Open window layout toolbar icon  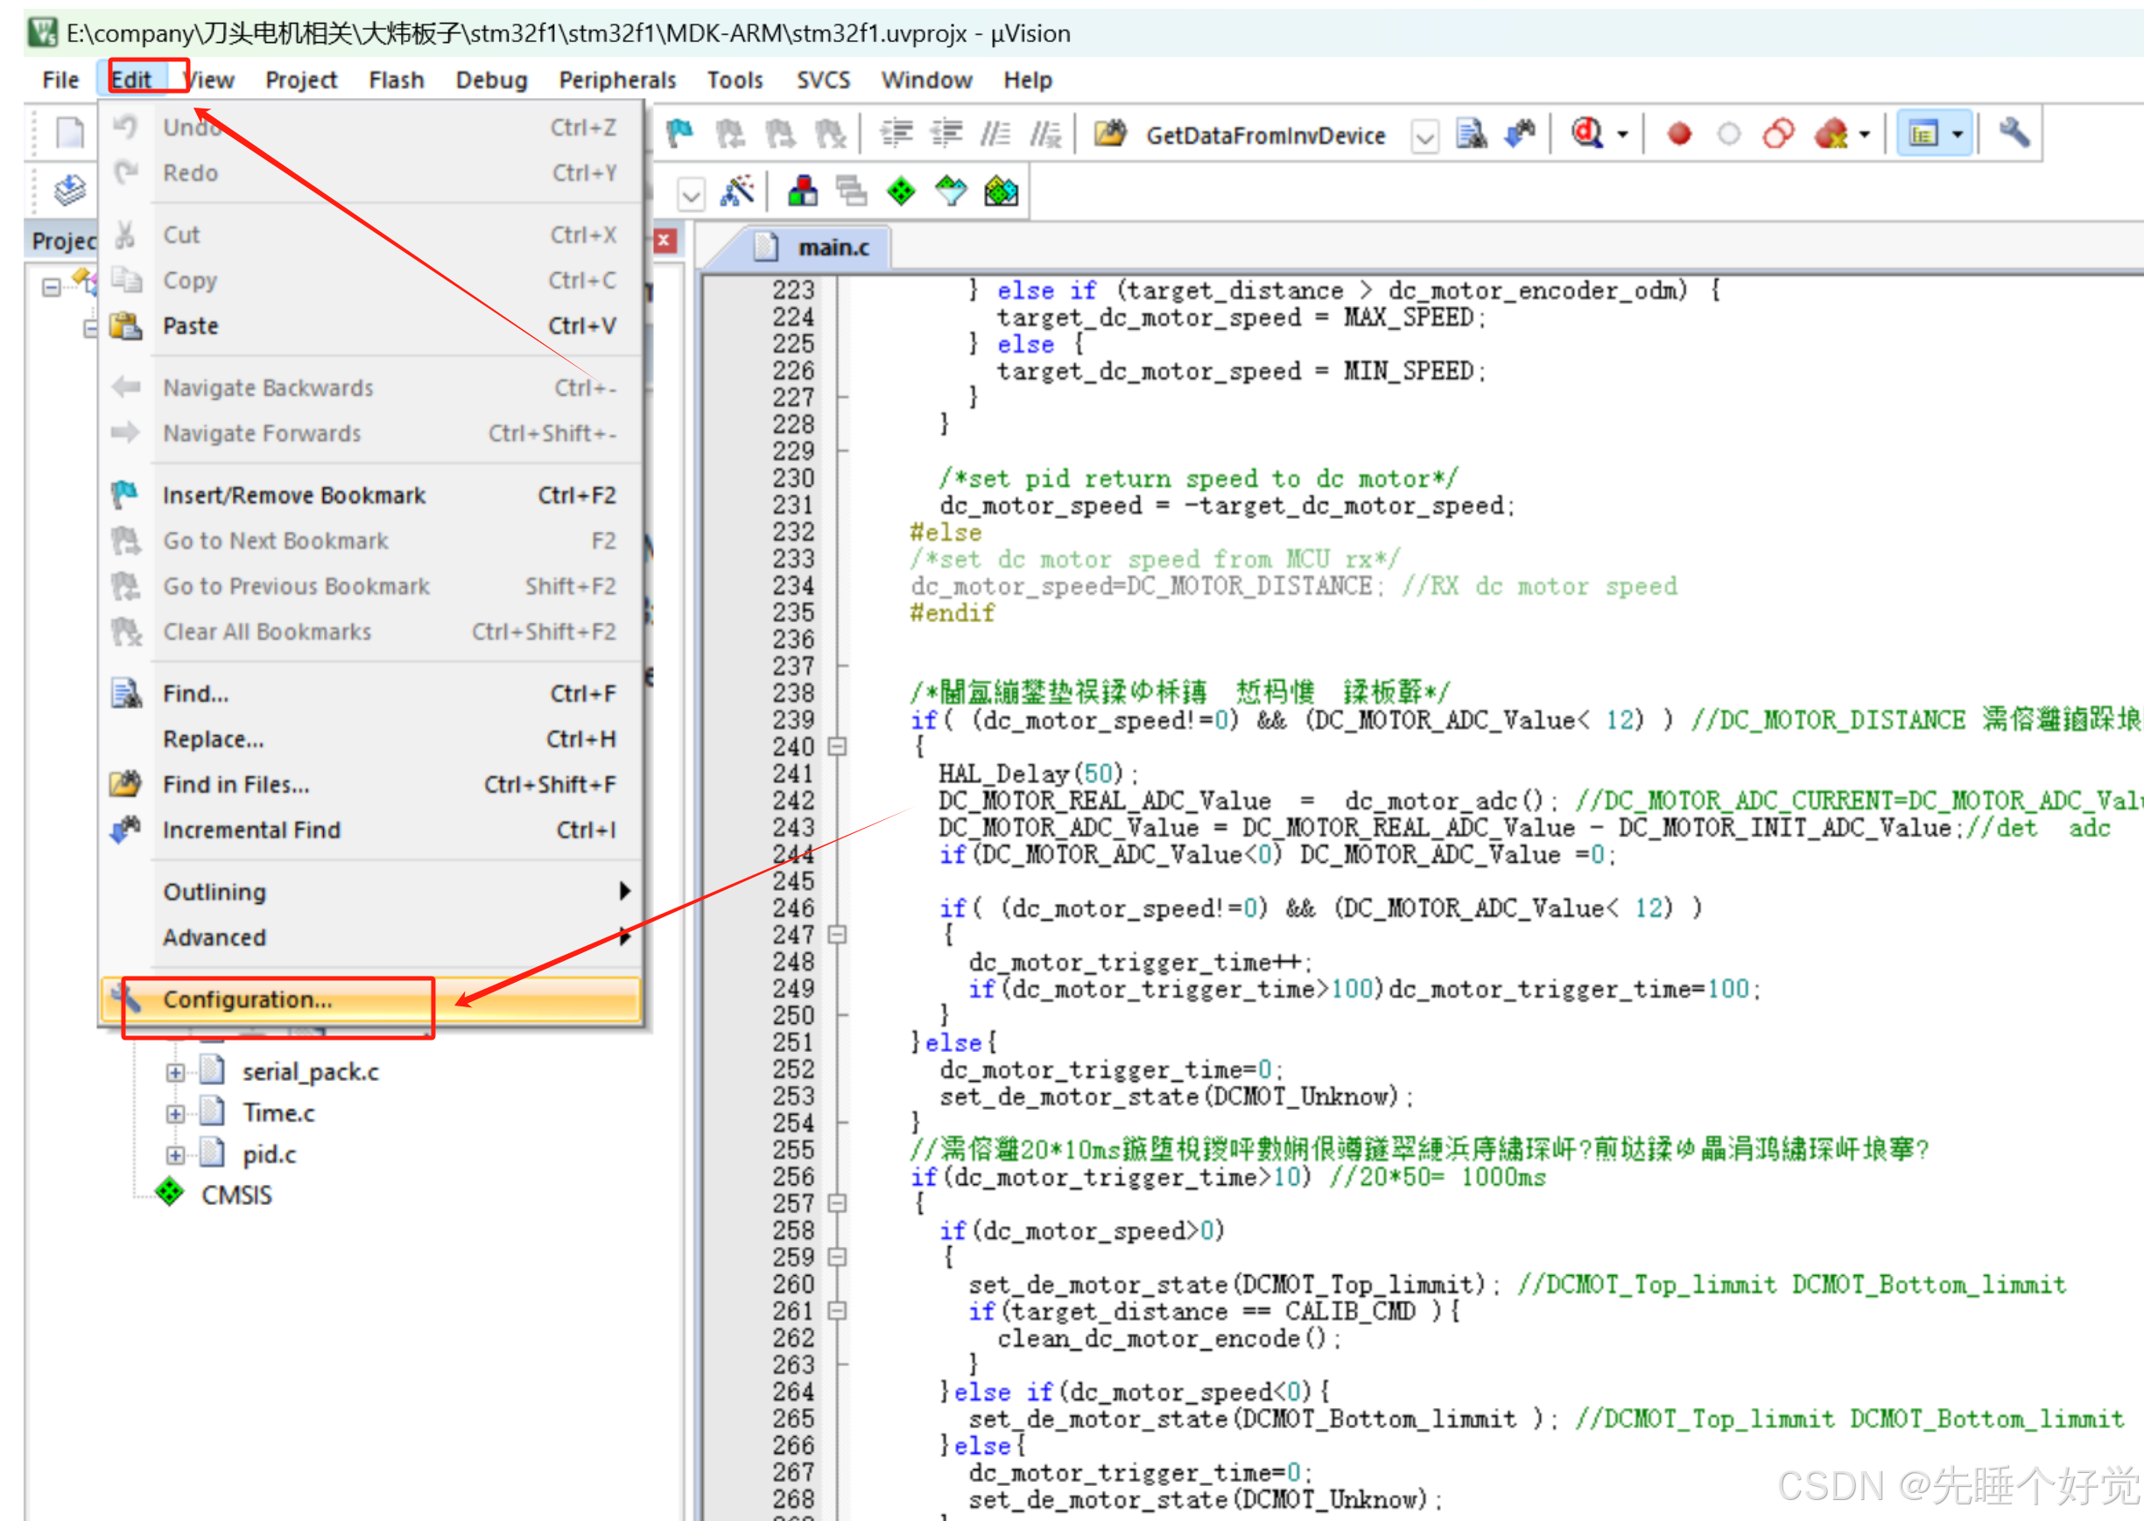(x=1923, y=134)
